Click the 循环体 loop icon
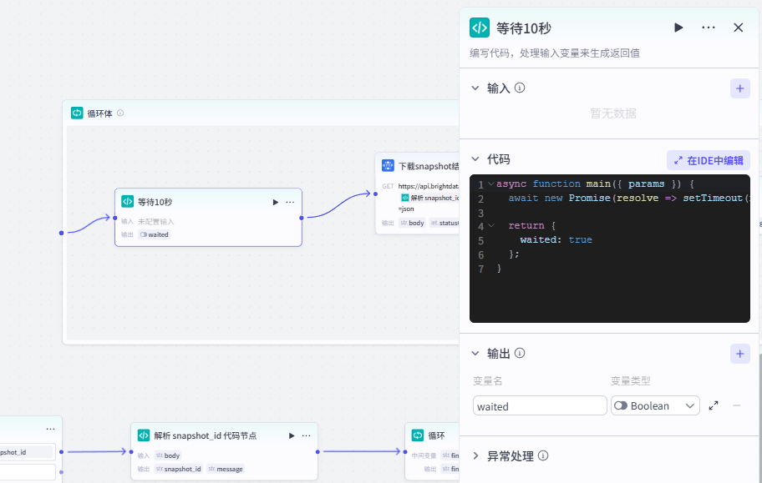This screenshot has width=762, height=483. (77, 113)
